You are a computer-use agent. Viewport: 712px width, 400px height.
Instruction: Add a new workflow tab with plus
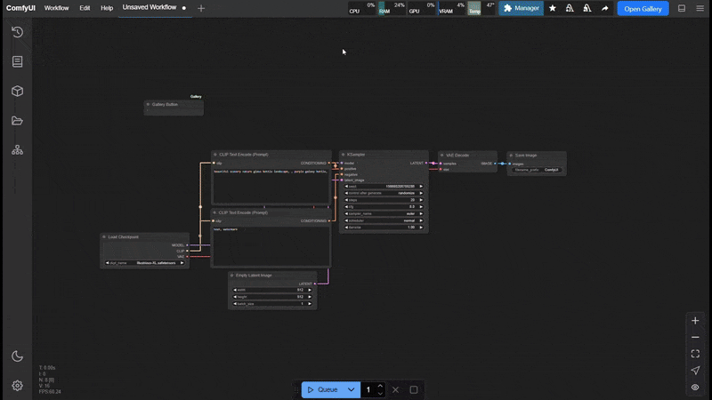pos(201,8)
